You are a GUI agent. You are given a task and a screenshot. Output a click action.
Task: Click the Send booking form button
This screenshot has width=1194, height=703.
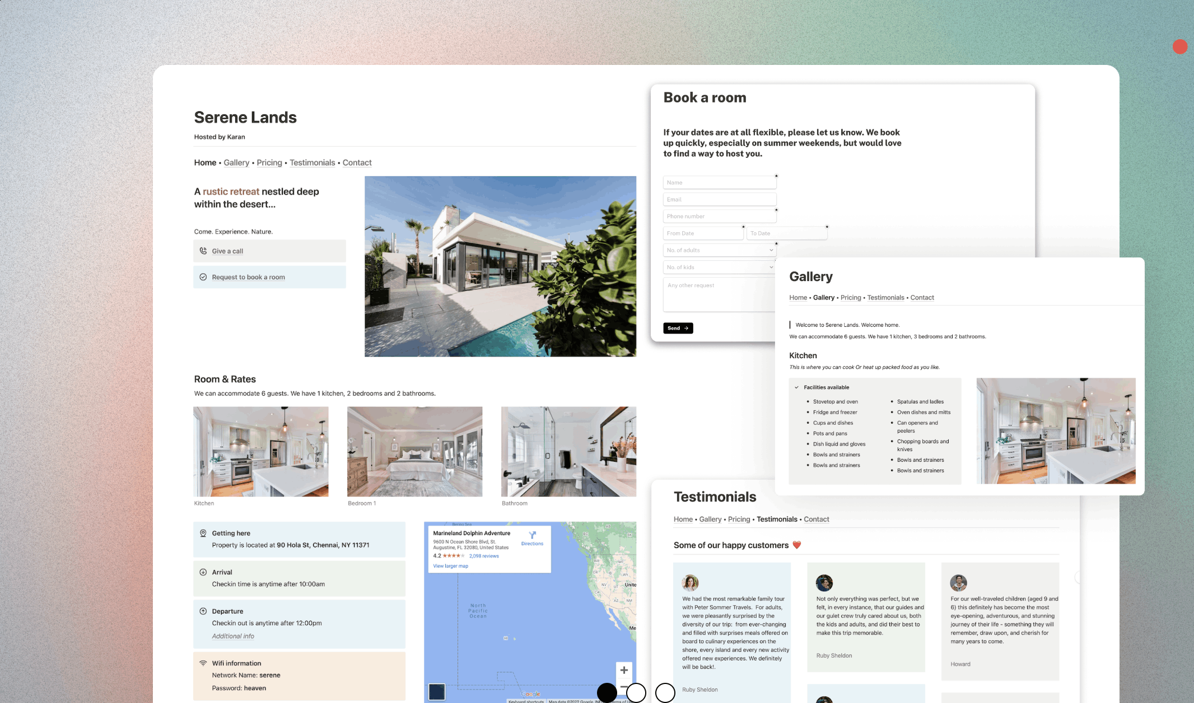point(678,328)
